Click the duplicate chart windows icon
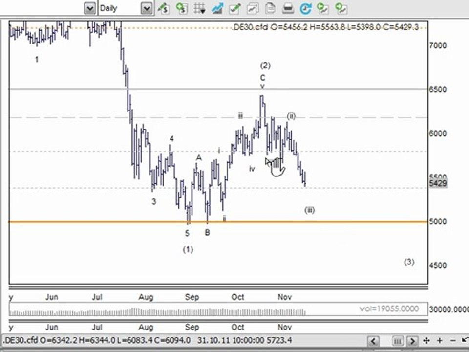Screen dimensions: 469x352 [253, 8]
